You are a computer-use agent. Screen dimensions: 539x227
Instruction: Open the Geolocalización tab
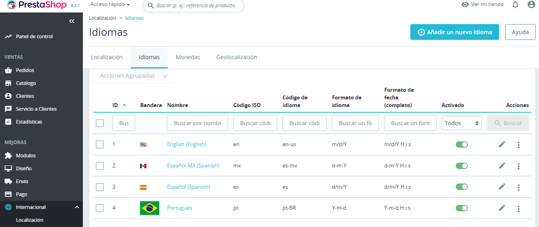click(237, 57)
